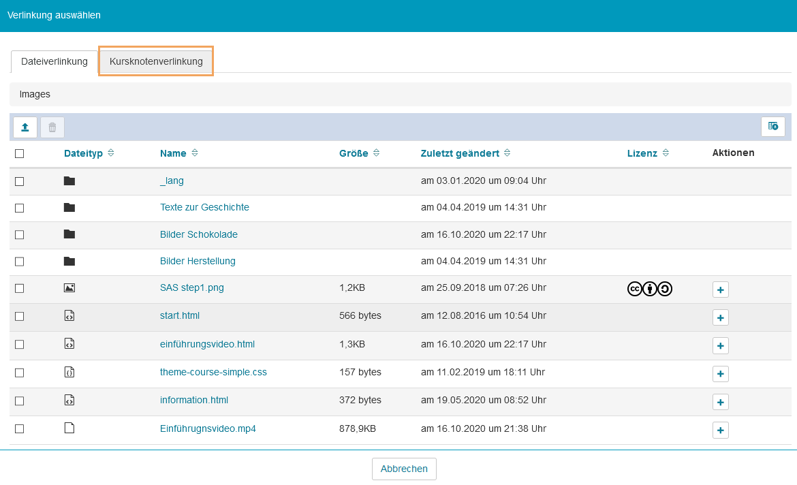This screenshot has width=797, height=485.
Task: Click the upload file icon
Action: [25, 127]
